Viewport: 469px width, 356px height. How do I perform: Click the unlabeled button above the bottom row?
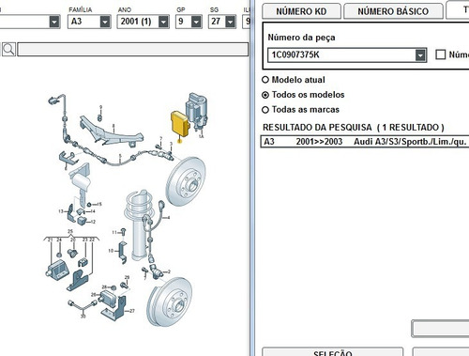tap(440, 329)
